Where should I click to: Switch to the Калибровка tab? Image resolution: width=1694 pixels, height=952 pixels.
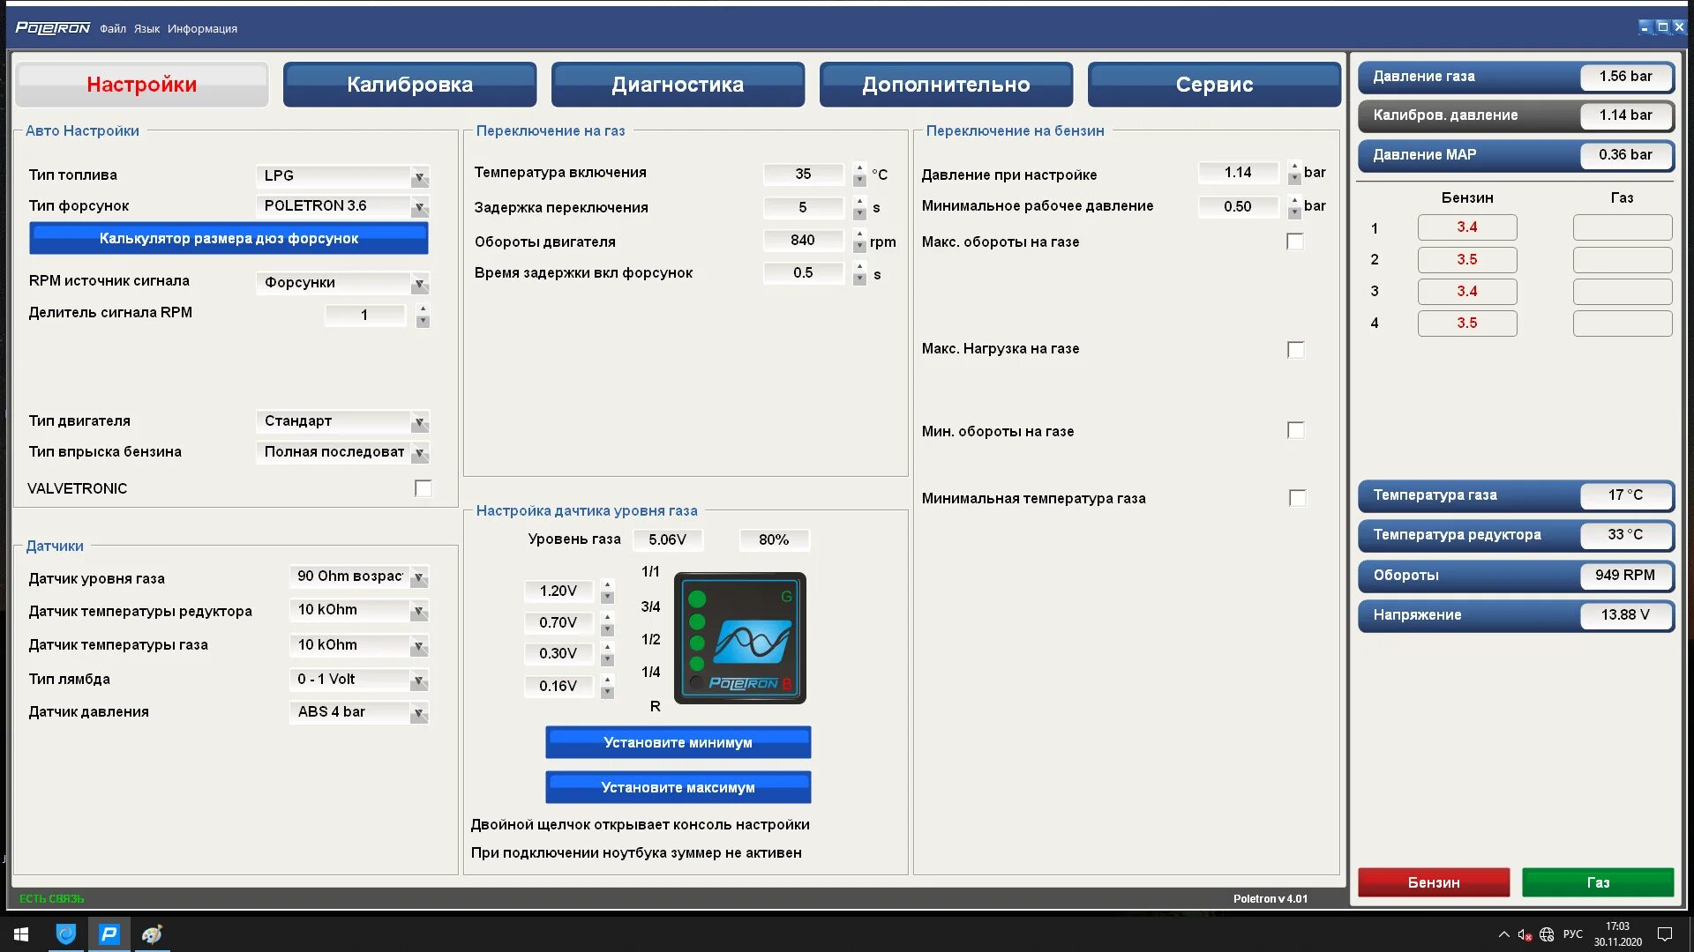point(409,85)
